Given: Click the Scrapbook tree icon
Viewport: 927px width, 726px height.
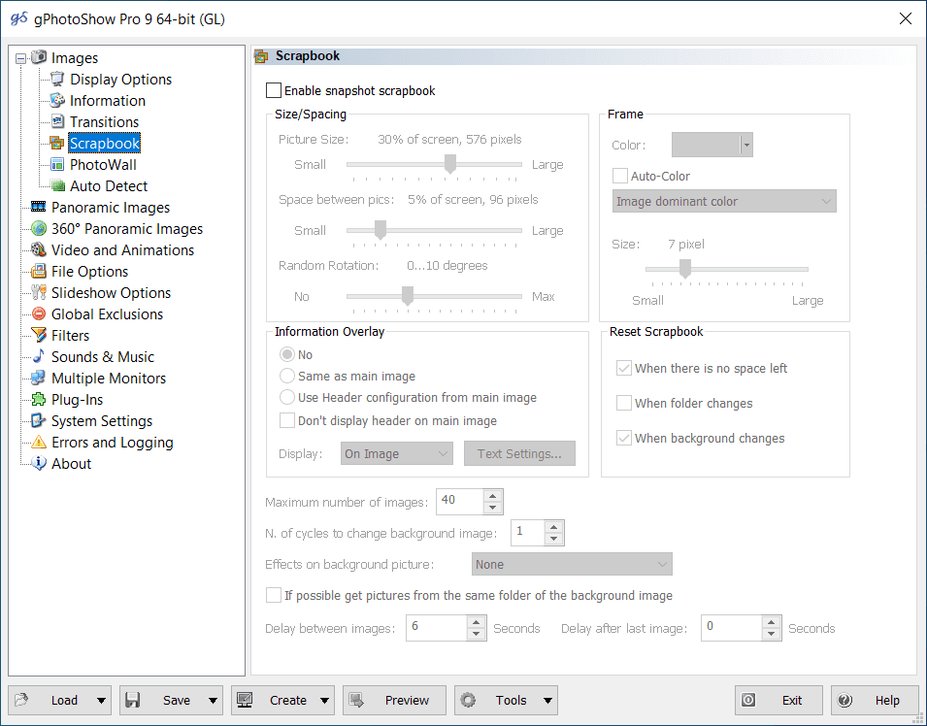Looking at the screenshot, I should pyautogui.click(x=57, y=143).
